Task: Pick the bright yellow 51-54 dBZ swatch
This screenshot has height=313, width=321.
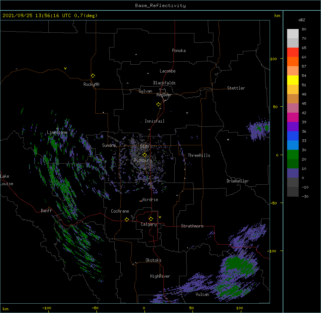Action: point(293,80)
